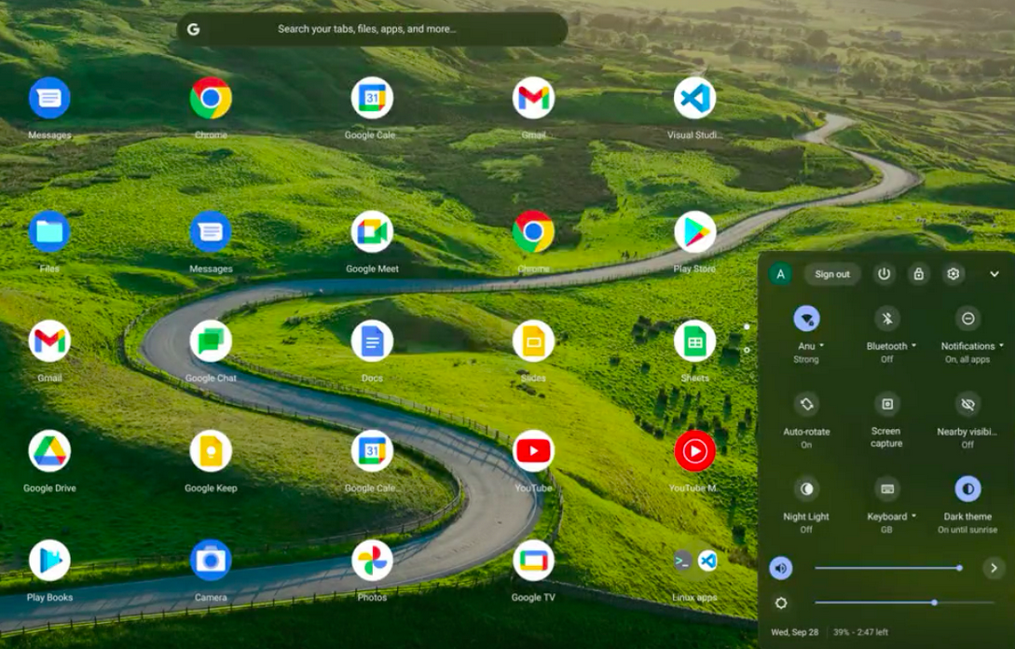Open the Camera app
Screen dimensions: 1015x649
[211, 560]
